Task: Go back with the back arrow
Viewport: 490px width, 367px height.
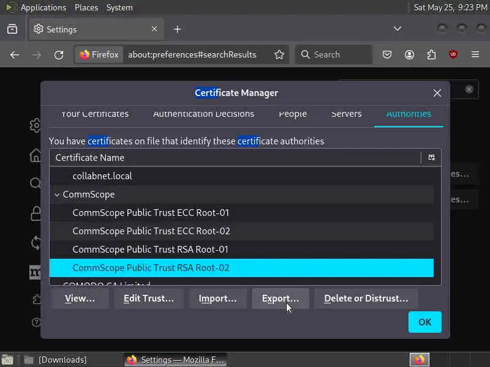Action: coord(14,55)
